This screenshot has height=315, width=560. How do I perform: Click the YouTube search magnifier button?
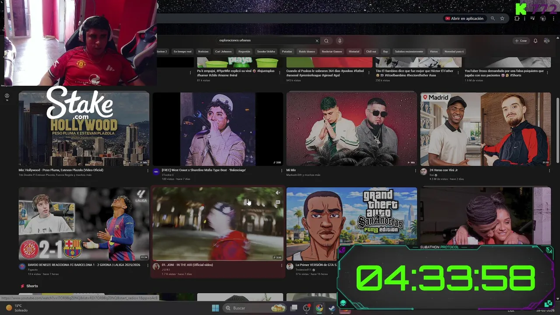click(326, 41)
